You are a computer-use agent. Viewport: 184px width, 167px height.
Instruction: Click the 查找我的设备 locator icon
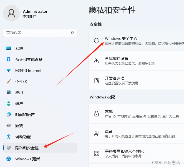click(x=97, y=61)
